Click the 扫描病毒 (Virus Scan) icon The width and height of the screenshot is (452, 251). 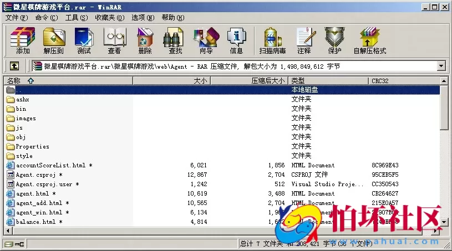pos(272,40)
